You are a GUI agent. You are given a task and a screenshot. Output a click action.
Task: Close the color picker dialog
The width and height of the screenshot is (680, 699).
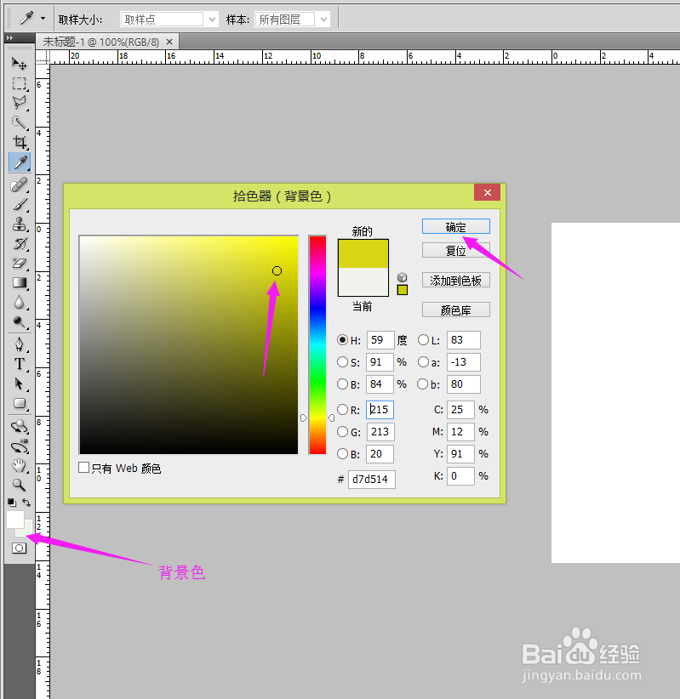(x=488, y=192)
